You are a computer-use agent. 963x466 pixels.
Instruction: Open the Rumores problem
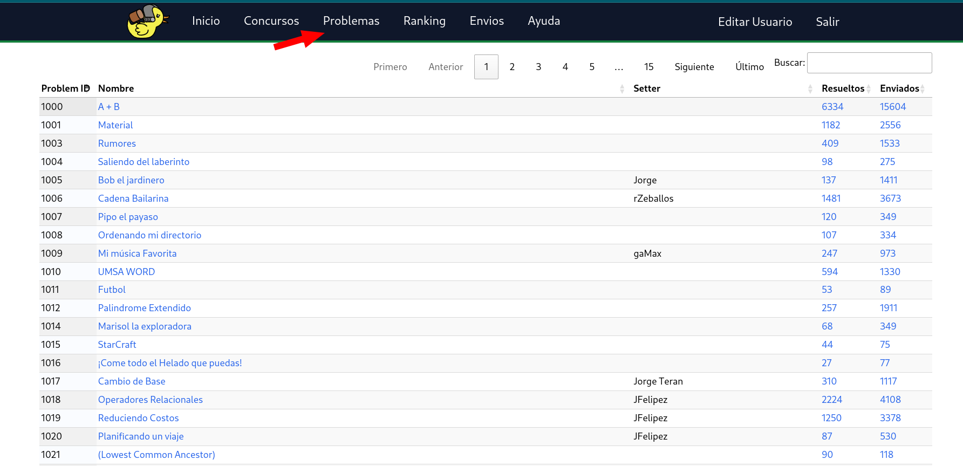pos(117,143)
